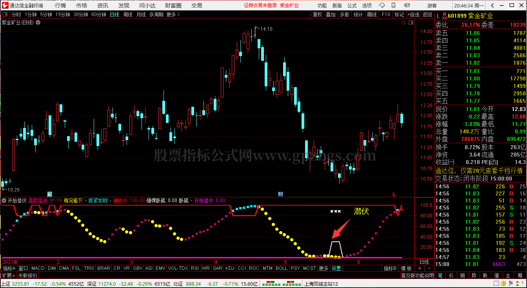The width and height of the screenshot is (527, 288).
Task: Open the 资讯 menu
Action: point(103,5)
